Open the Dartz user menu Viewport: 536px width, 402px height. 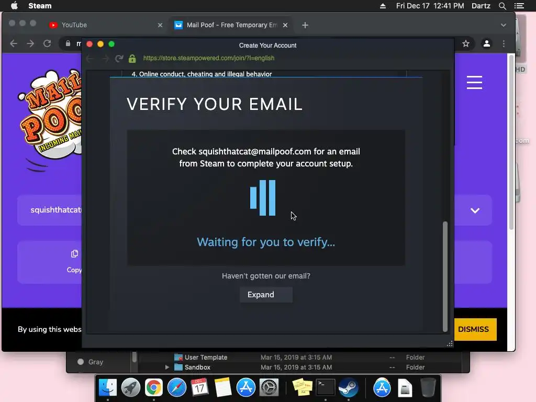[481, 6]
